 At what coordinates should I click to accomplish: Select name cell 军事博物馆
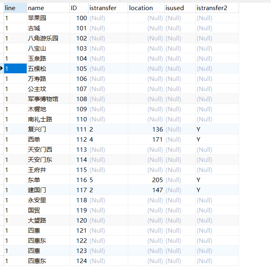pos(48,99)
